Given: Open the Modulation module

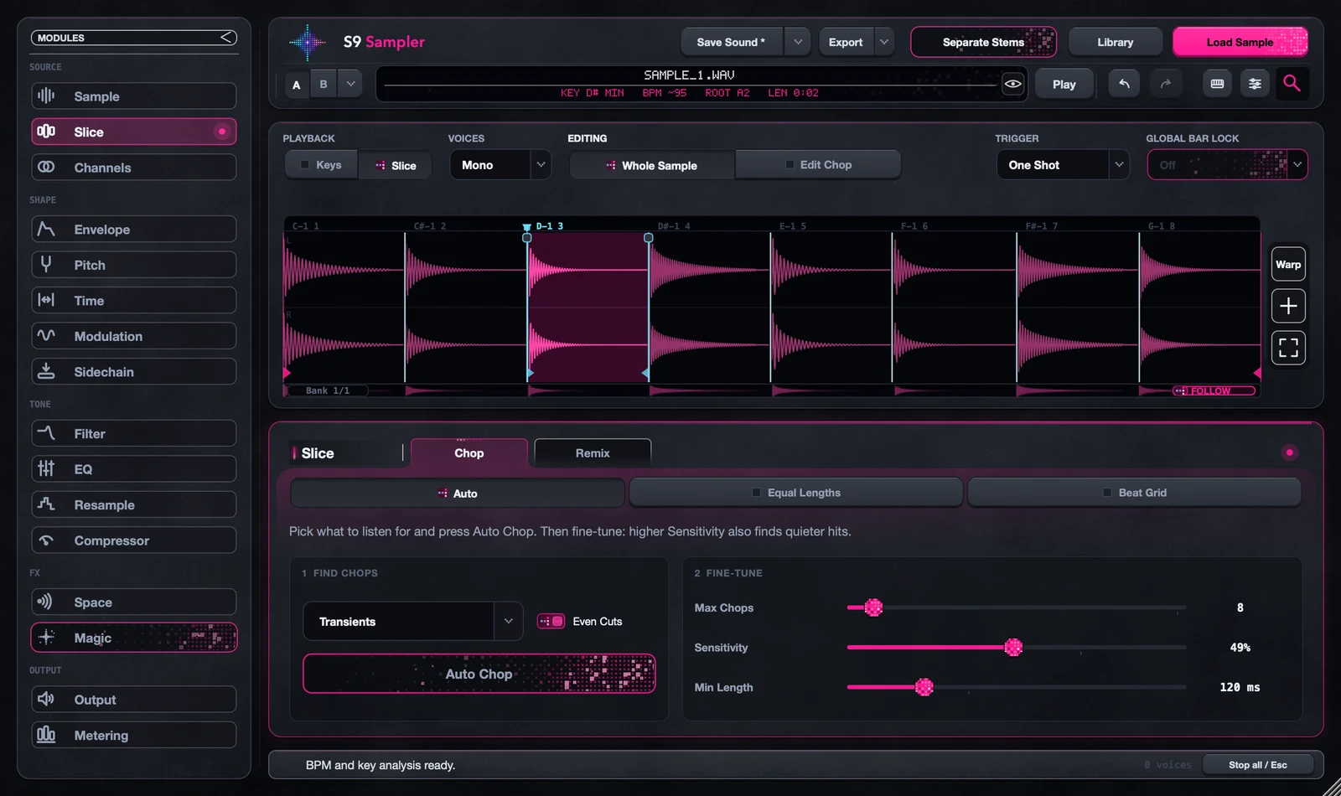Looking at the screenshot, I should (x=134, y=336).
